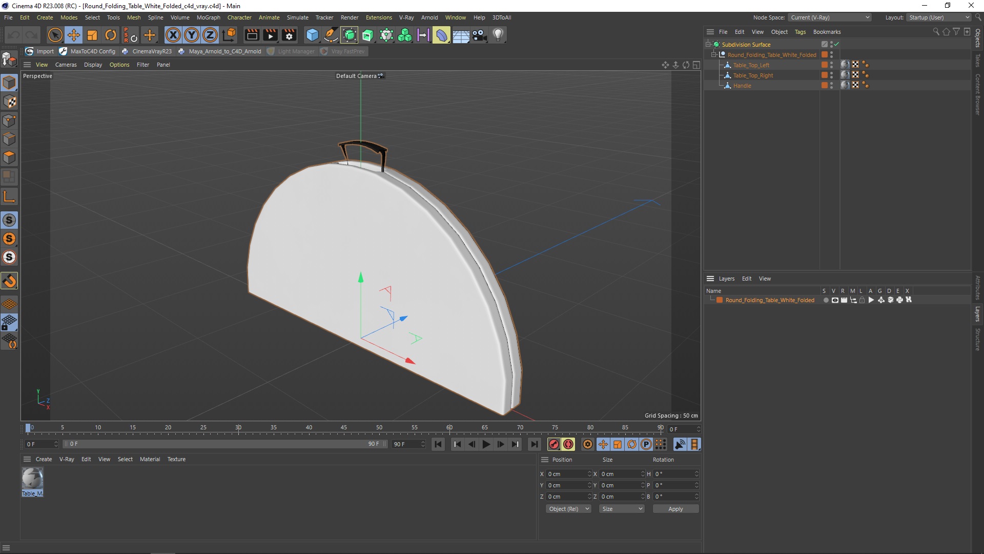
Task: Increment Position X stepper arrows
Action: (x=589, y=474)
